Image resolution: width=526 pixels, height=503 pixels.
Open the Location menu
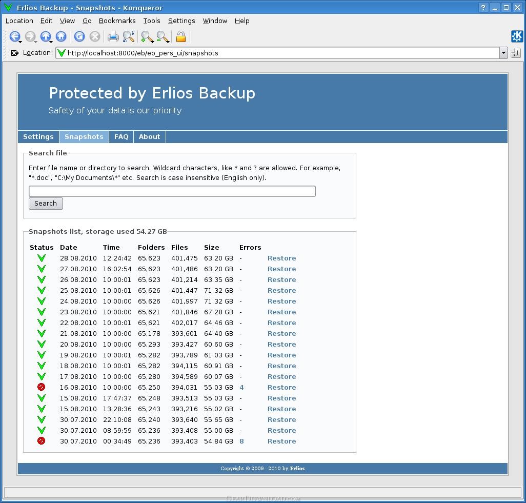pyautogui.click(x=19, y=21)
